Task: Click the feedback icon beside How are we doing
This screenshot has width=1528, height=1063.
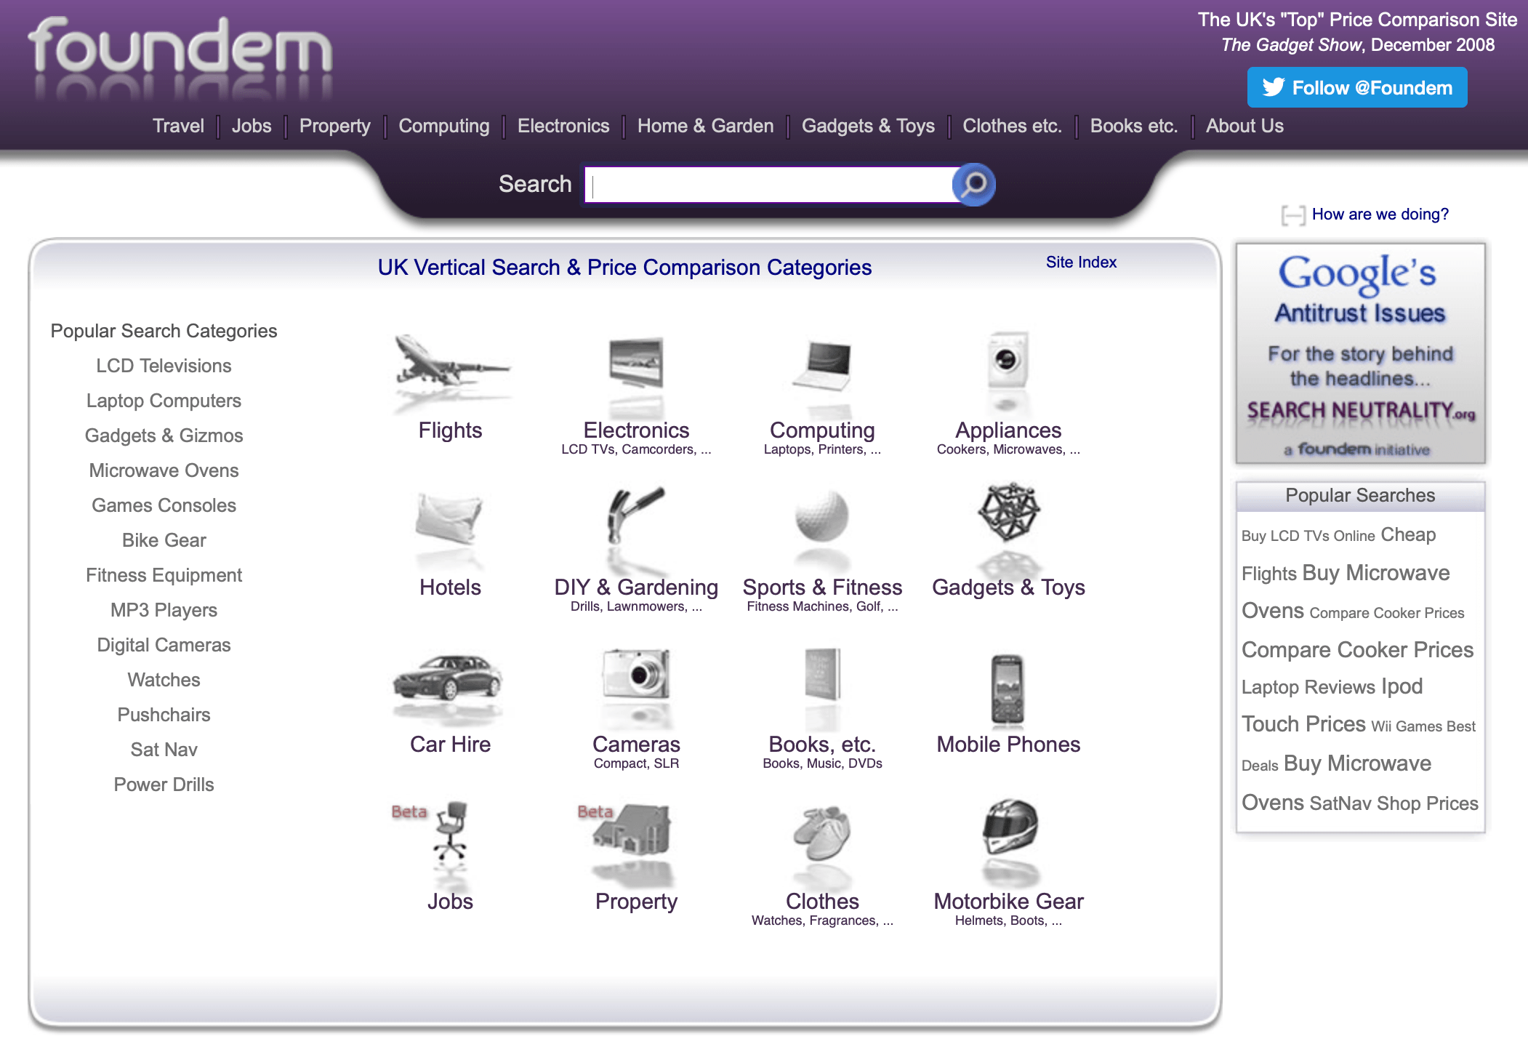Action: click(x=1292, y=215)
